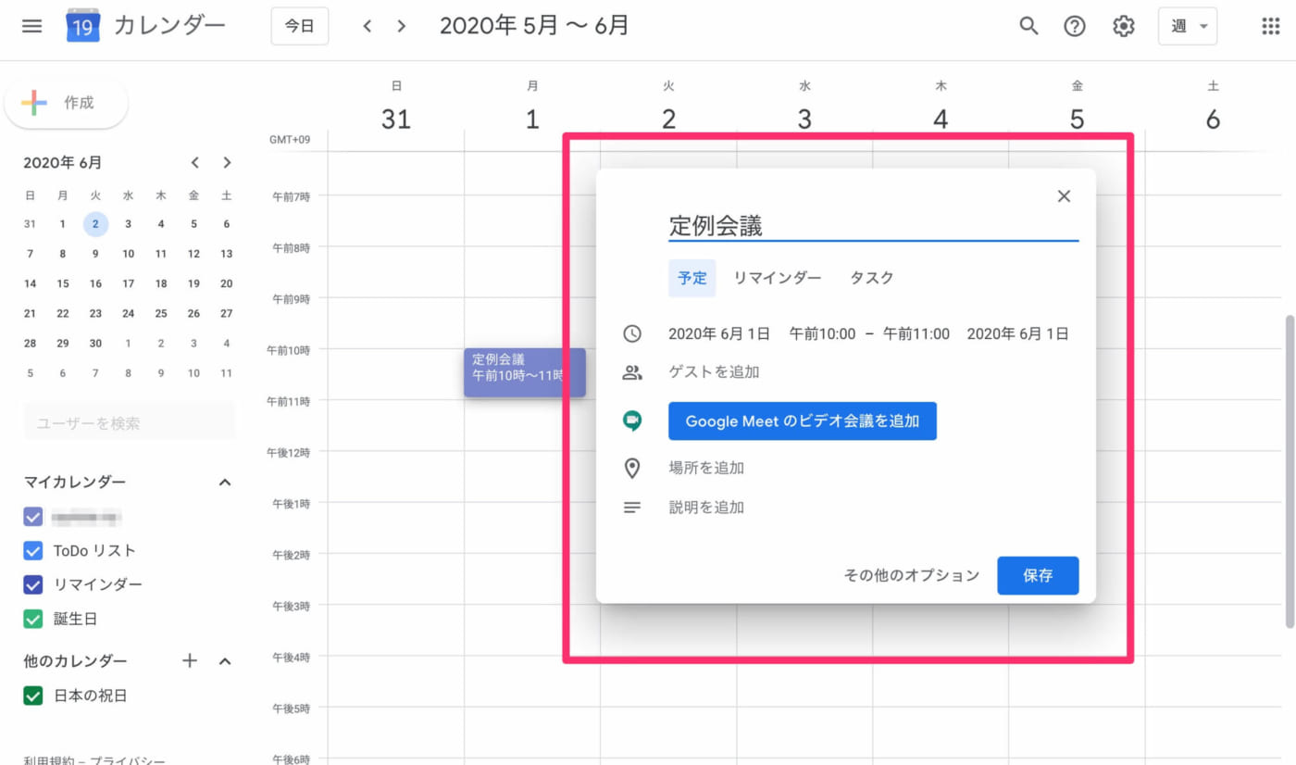Open その他のオプション

[x=912, y=576]
